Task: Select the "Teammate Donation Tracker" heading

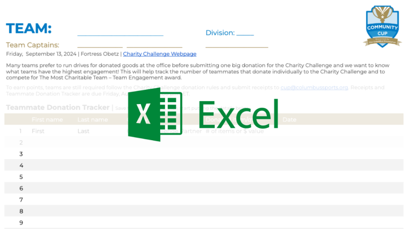Action: (58, 107)
